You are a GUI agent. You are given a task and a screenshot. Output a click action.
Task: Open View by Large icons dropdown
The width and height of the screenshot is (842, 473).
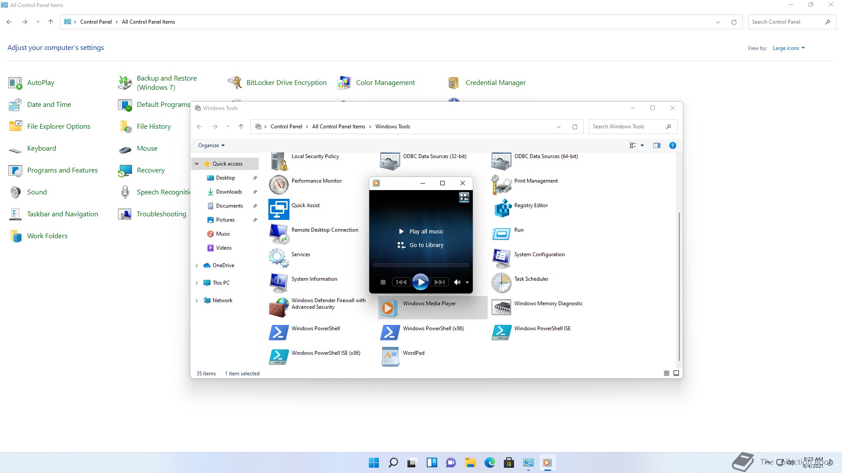point(788,48)
